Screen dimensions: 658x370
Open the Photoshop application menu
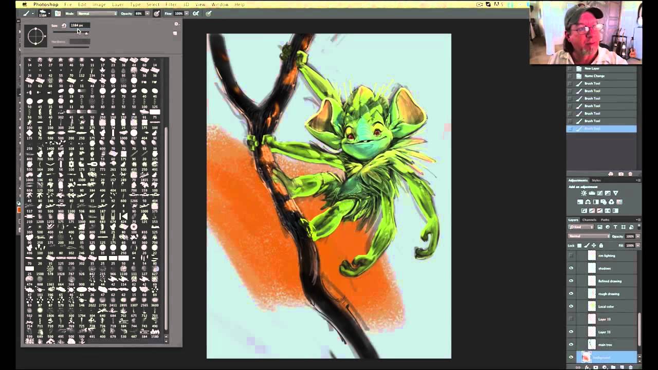click(46, 4)
